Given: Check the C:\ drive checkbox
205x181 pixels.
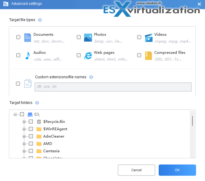Looking at the screenshot, I should 22,114.
